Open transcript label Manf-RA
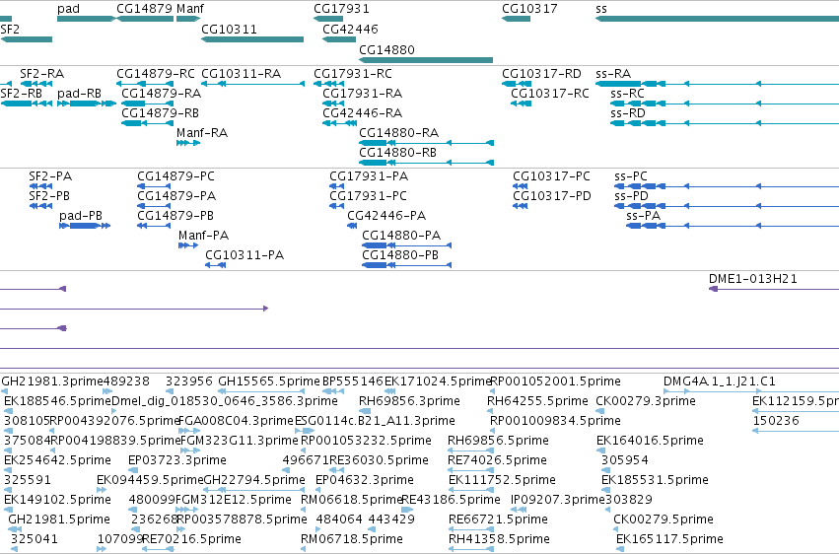The width and height of the screenshot is (839, 554). pos(202,133)
